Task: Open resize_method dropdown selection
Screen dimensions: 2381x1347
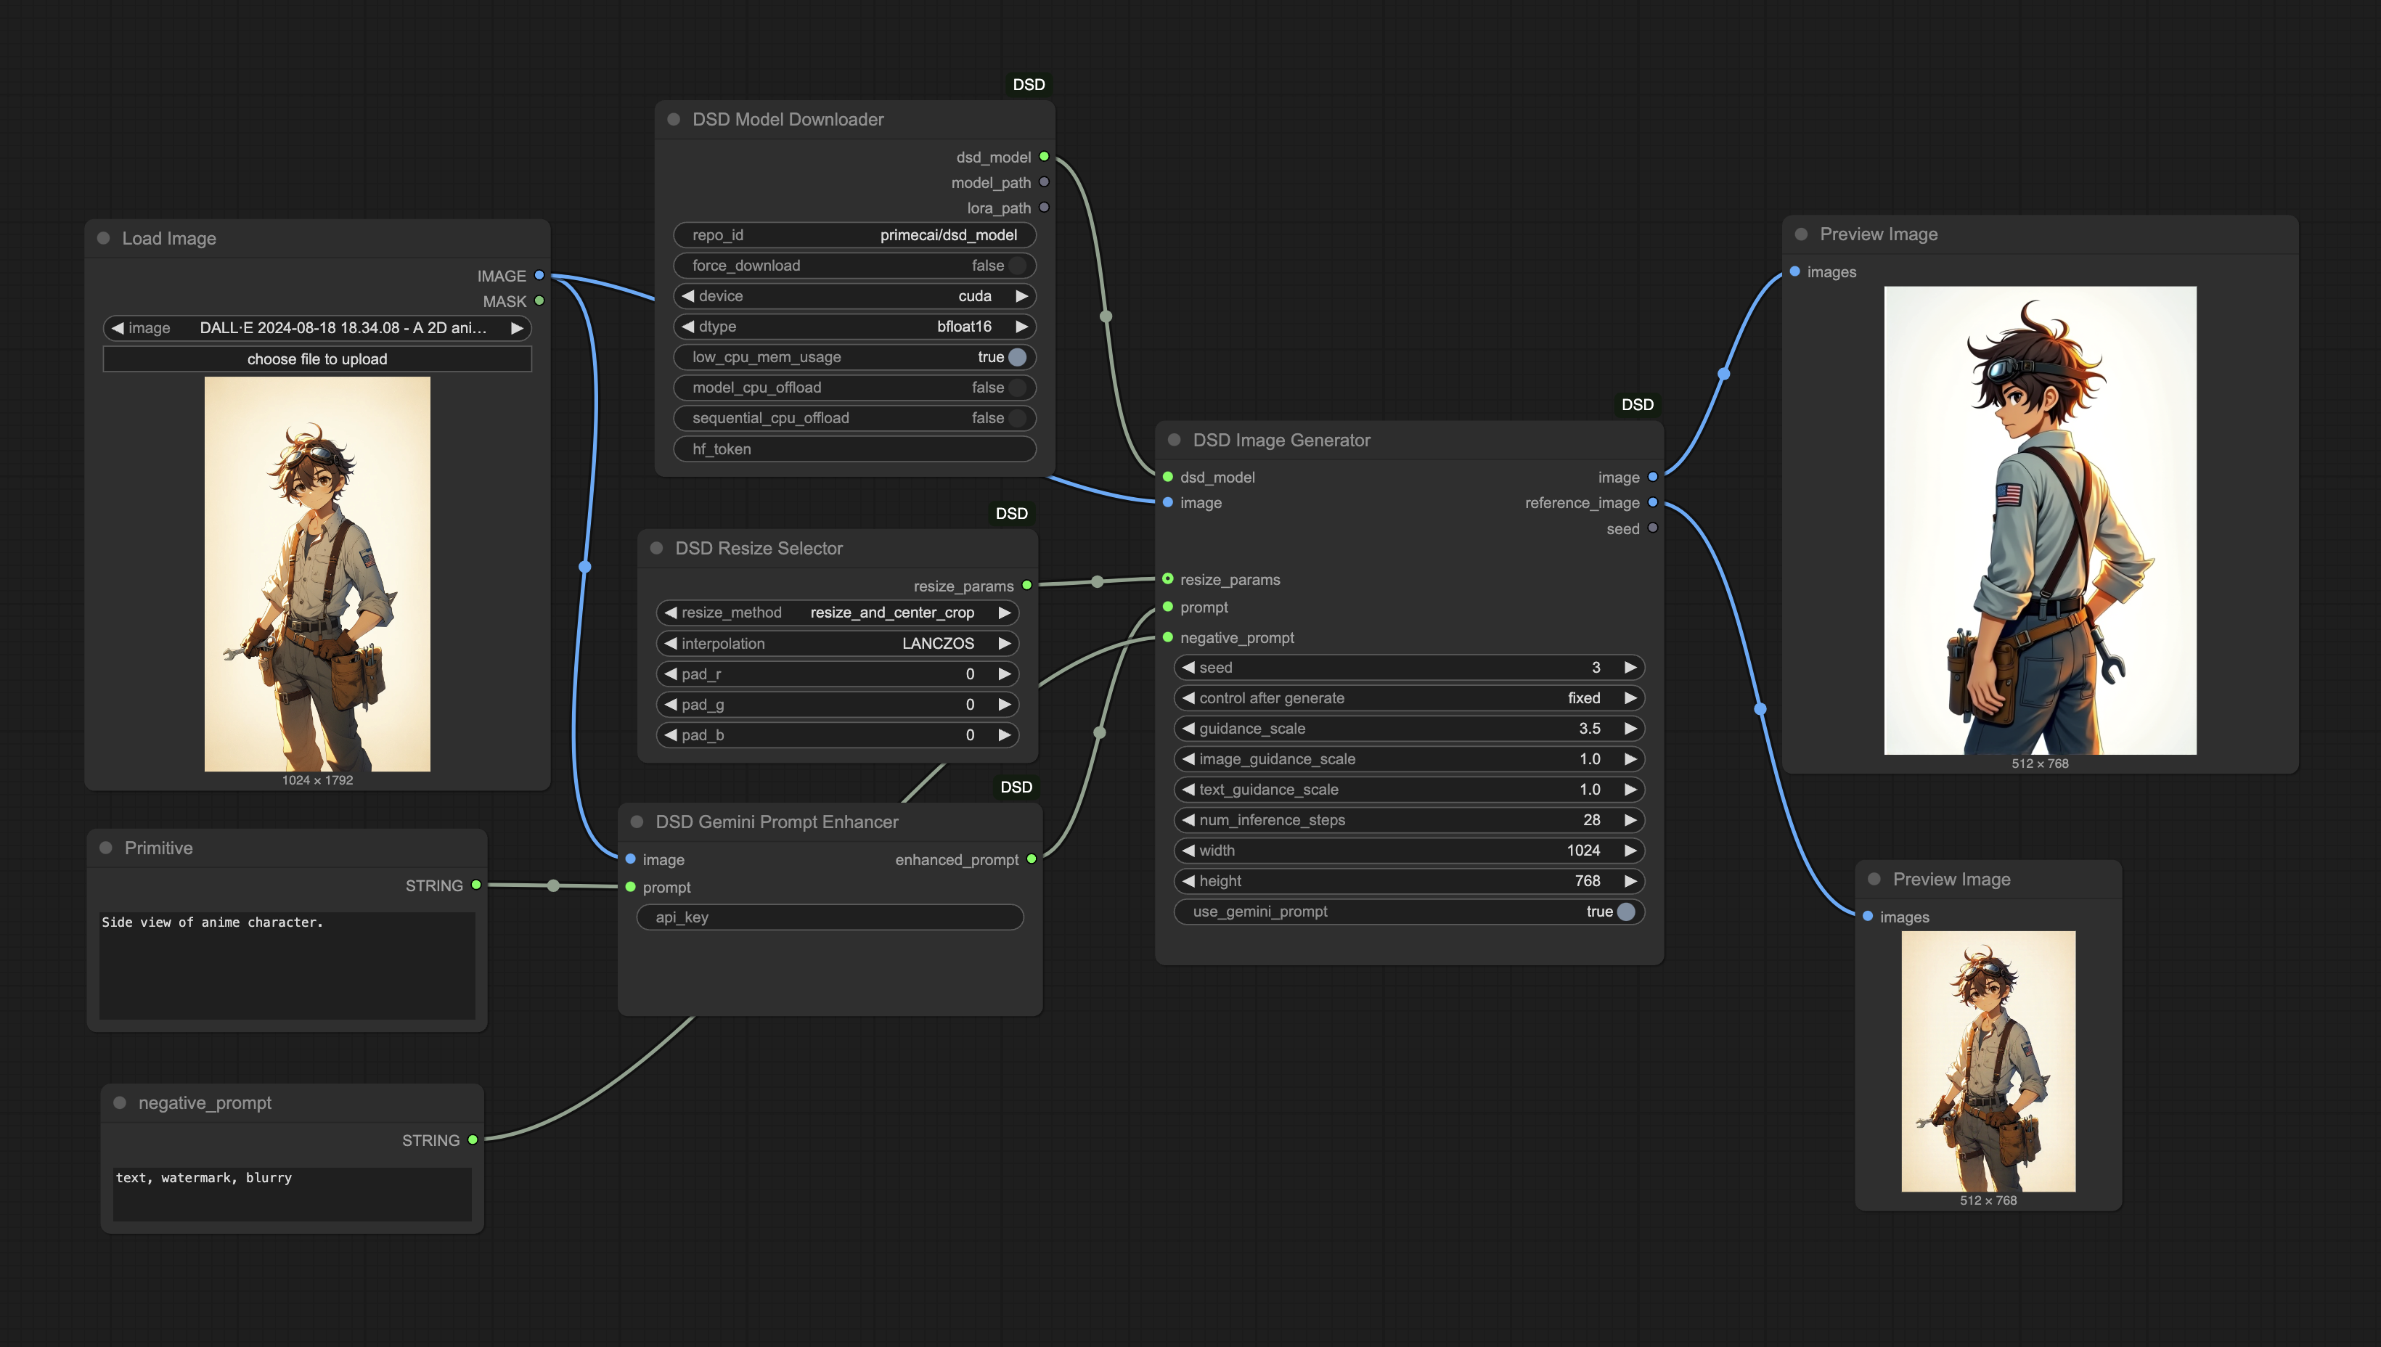Action: coord(838,613)
